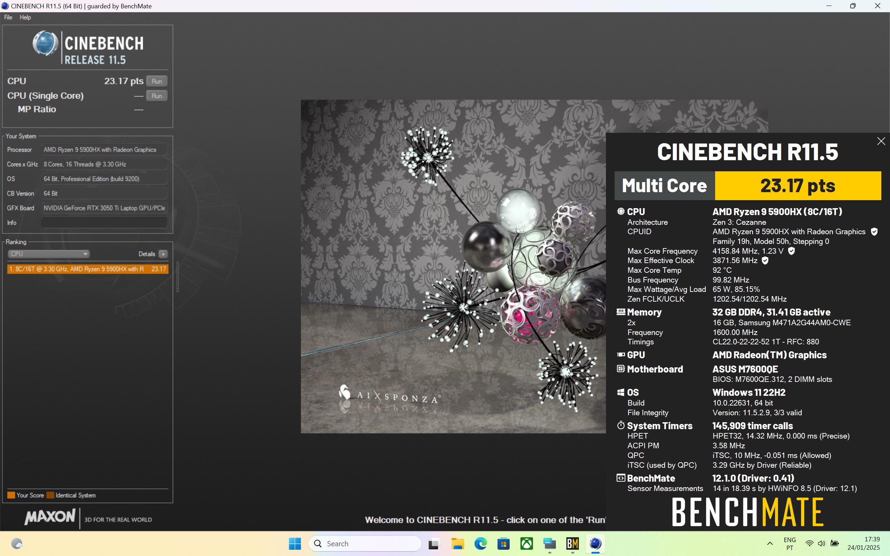Close the BenchMate result overlay
This screenshot has height=556, width=890.
coord(881,141)
